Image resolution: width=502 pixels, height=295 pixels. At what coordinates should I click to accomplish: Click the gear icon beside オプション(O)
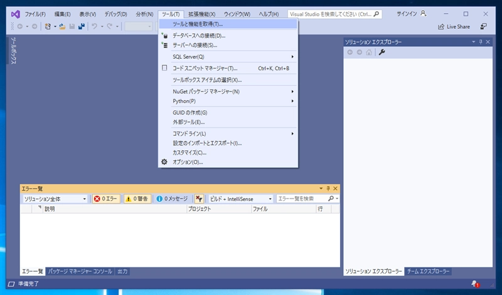point(164,162)
